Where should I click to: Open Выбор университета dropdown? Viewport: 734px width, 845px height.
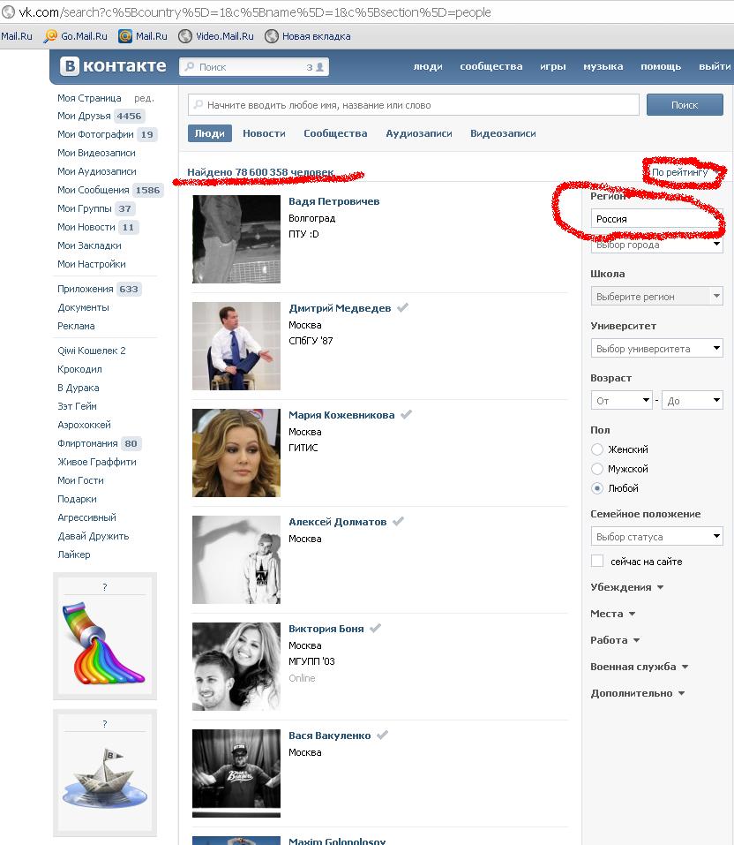pos(656,348)
